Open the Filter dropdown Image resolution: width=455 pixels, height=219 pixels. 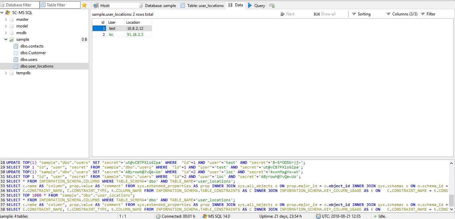[428, 14]
